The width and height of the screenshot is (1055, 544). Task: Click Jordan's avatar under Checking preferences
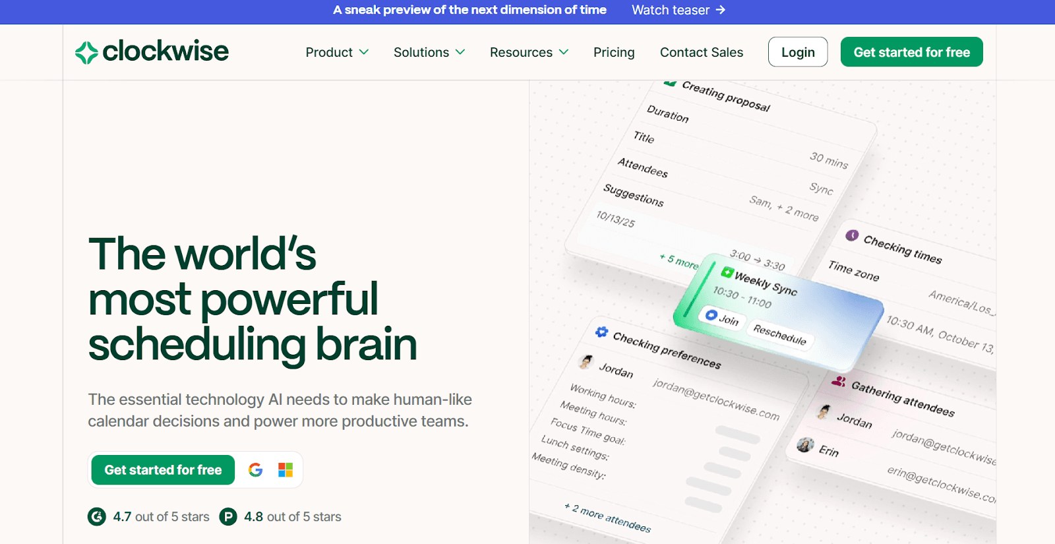click(586, 361)
